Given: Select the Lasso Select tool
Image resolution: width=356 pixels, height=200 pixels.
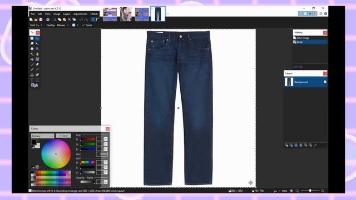Looking at the screenshot, I should [32, 43].
